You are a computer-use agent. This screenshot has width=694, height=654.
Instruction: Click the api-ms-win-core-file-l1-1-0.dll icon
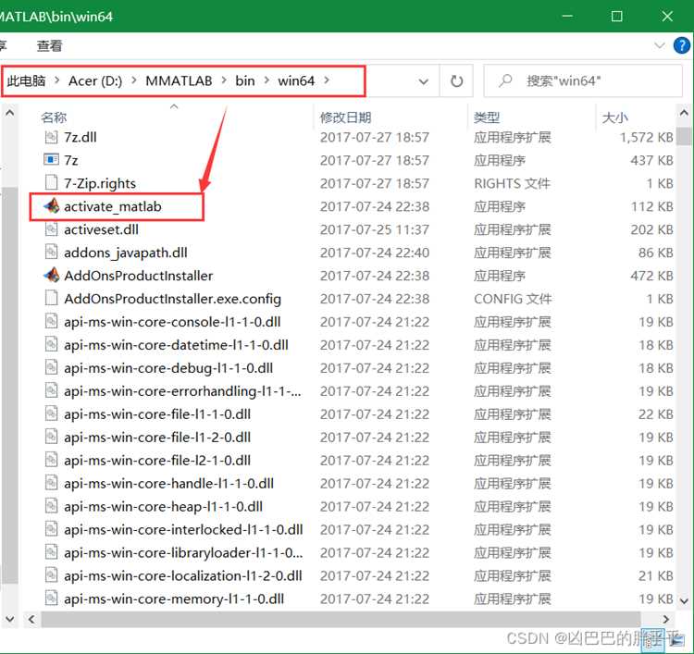[51, 413]
